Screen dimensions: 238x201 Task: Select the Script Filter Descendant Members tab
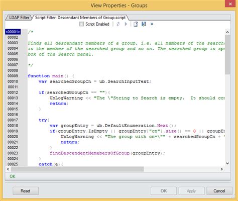[80, 18]
